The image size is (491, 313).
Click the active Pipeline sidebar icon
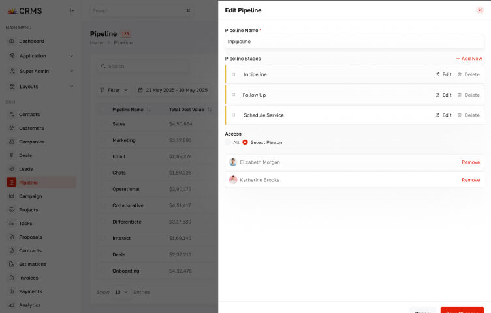(x=12, y=183)
